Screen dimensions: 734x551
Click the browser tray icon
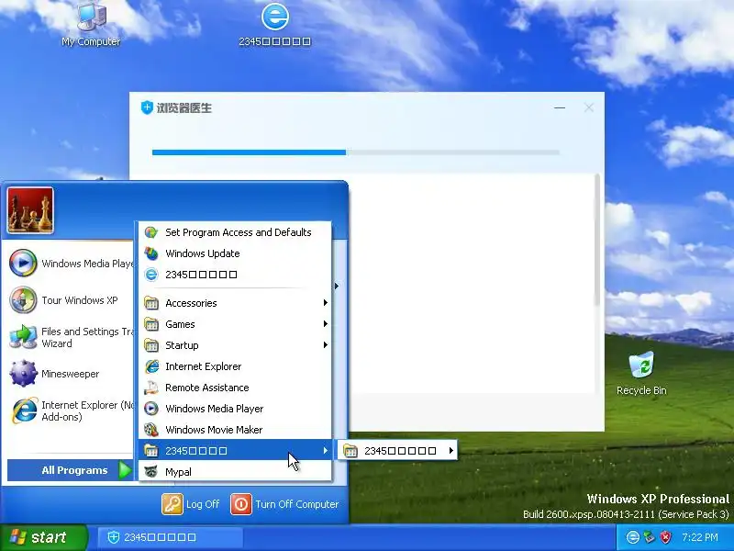[633, 537]
